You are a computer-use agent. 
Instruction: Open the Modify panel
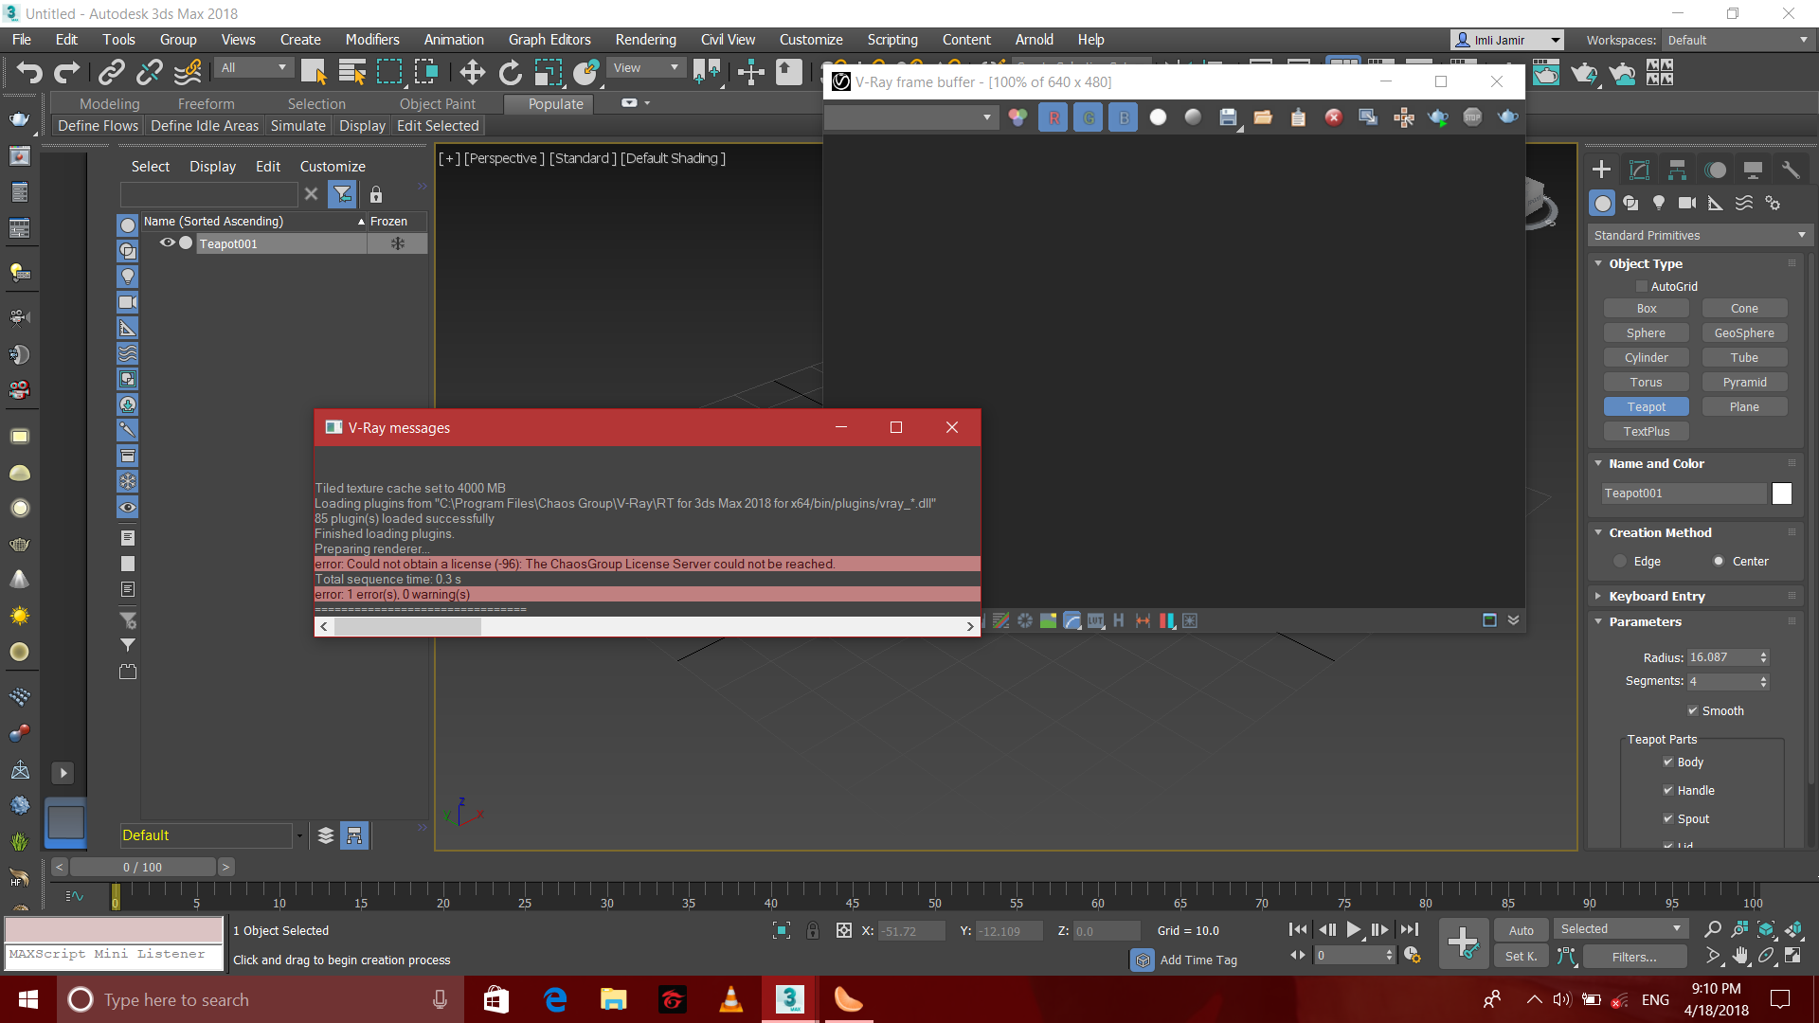click(1638, 170)
